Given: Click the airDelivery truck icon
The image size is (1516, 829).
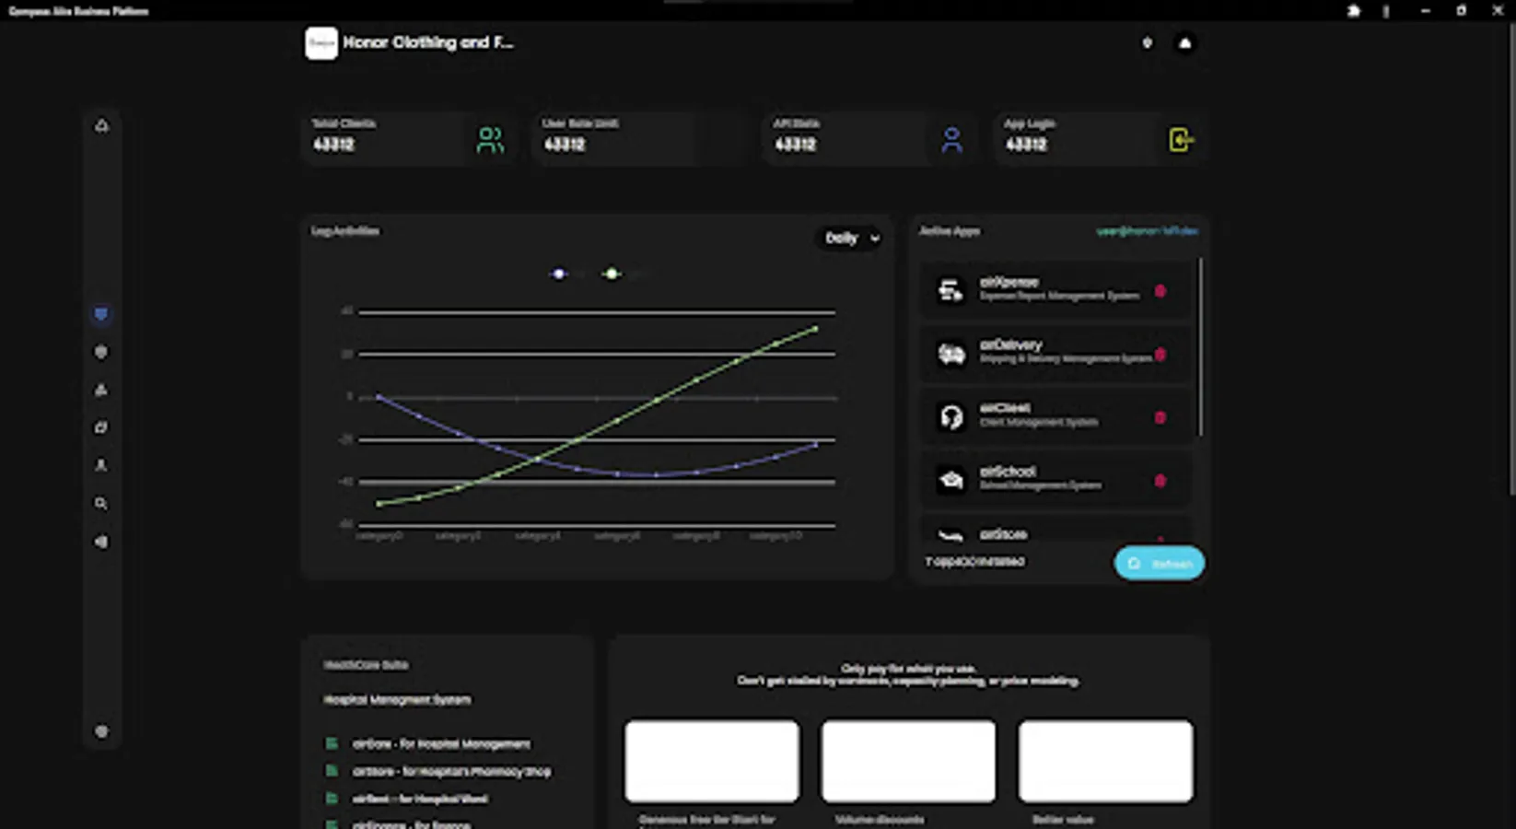Looking at the screenshot, I should (x=950, y=354).
